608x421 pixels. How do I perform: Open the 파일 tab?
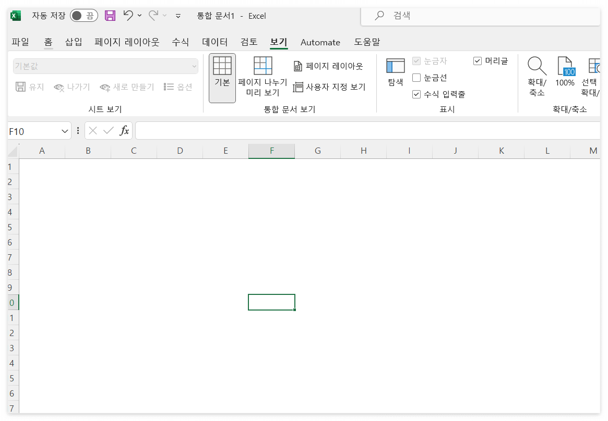tap(20, 42)
